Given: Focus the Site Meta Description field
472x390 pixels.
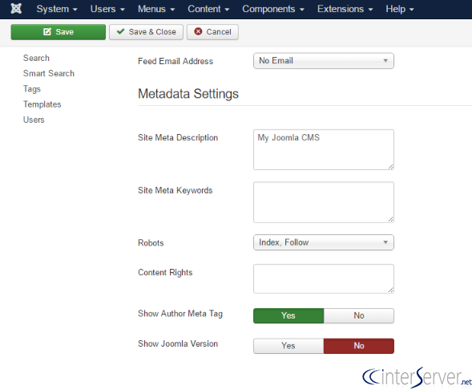Looking at the screenshot, I should coord(324,150).
